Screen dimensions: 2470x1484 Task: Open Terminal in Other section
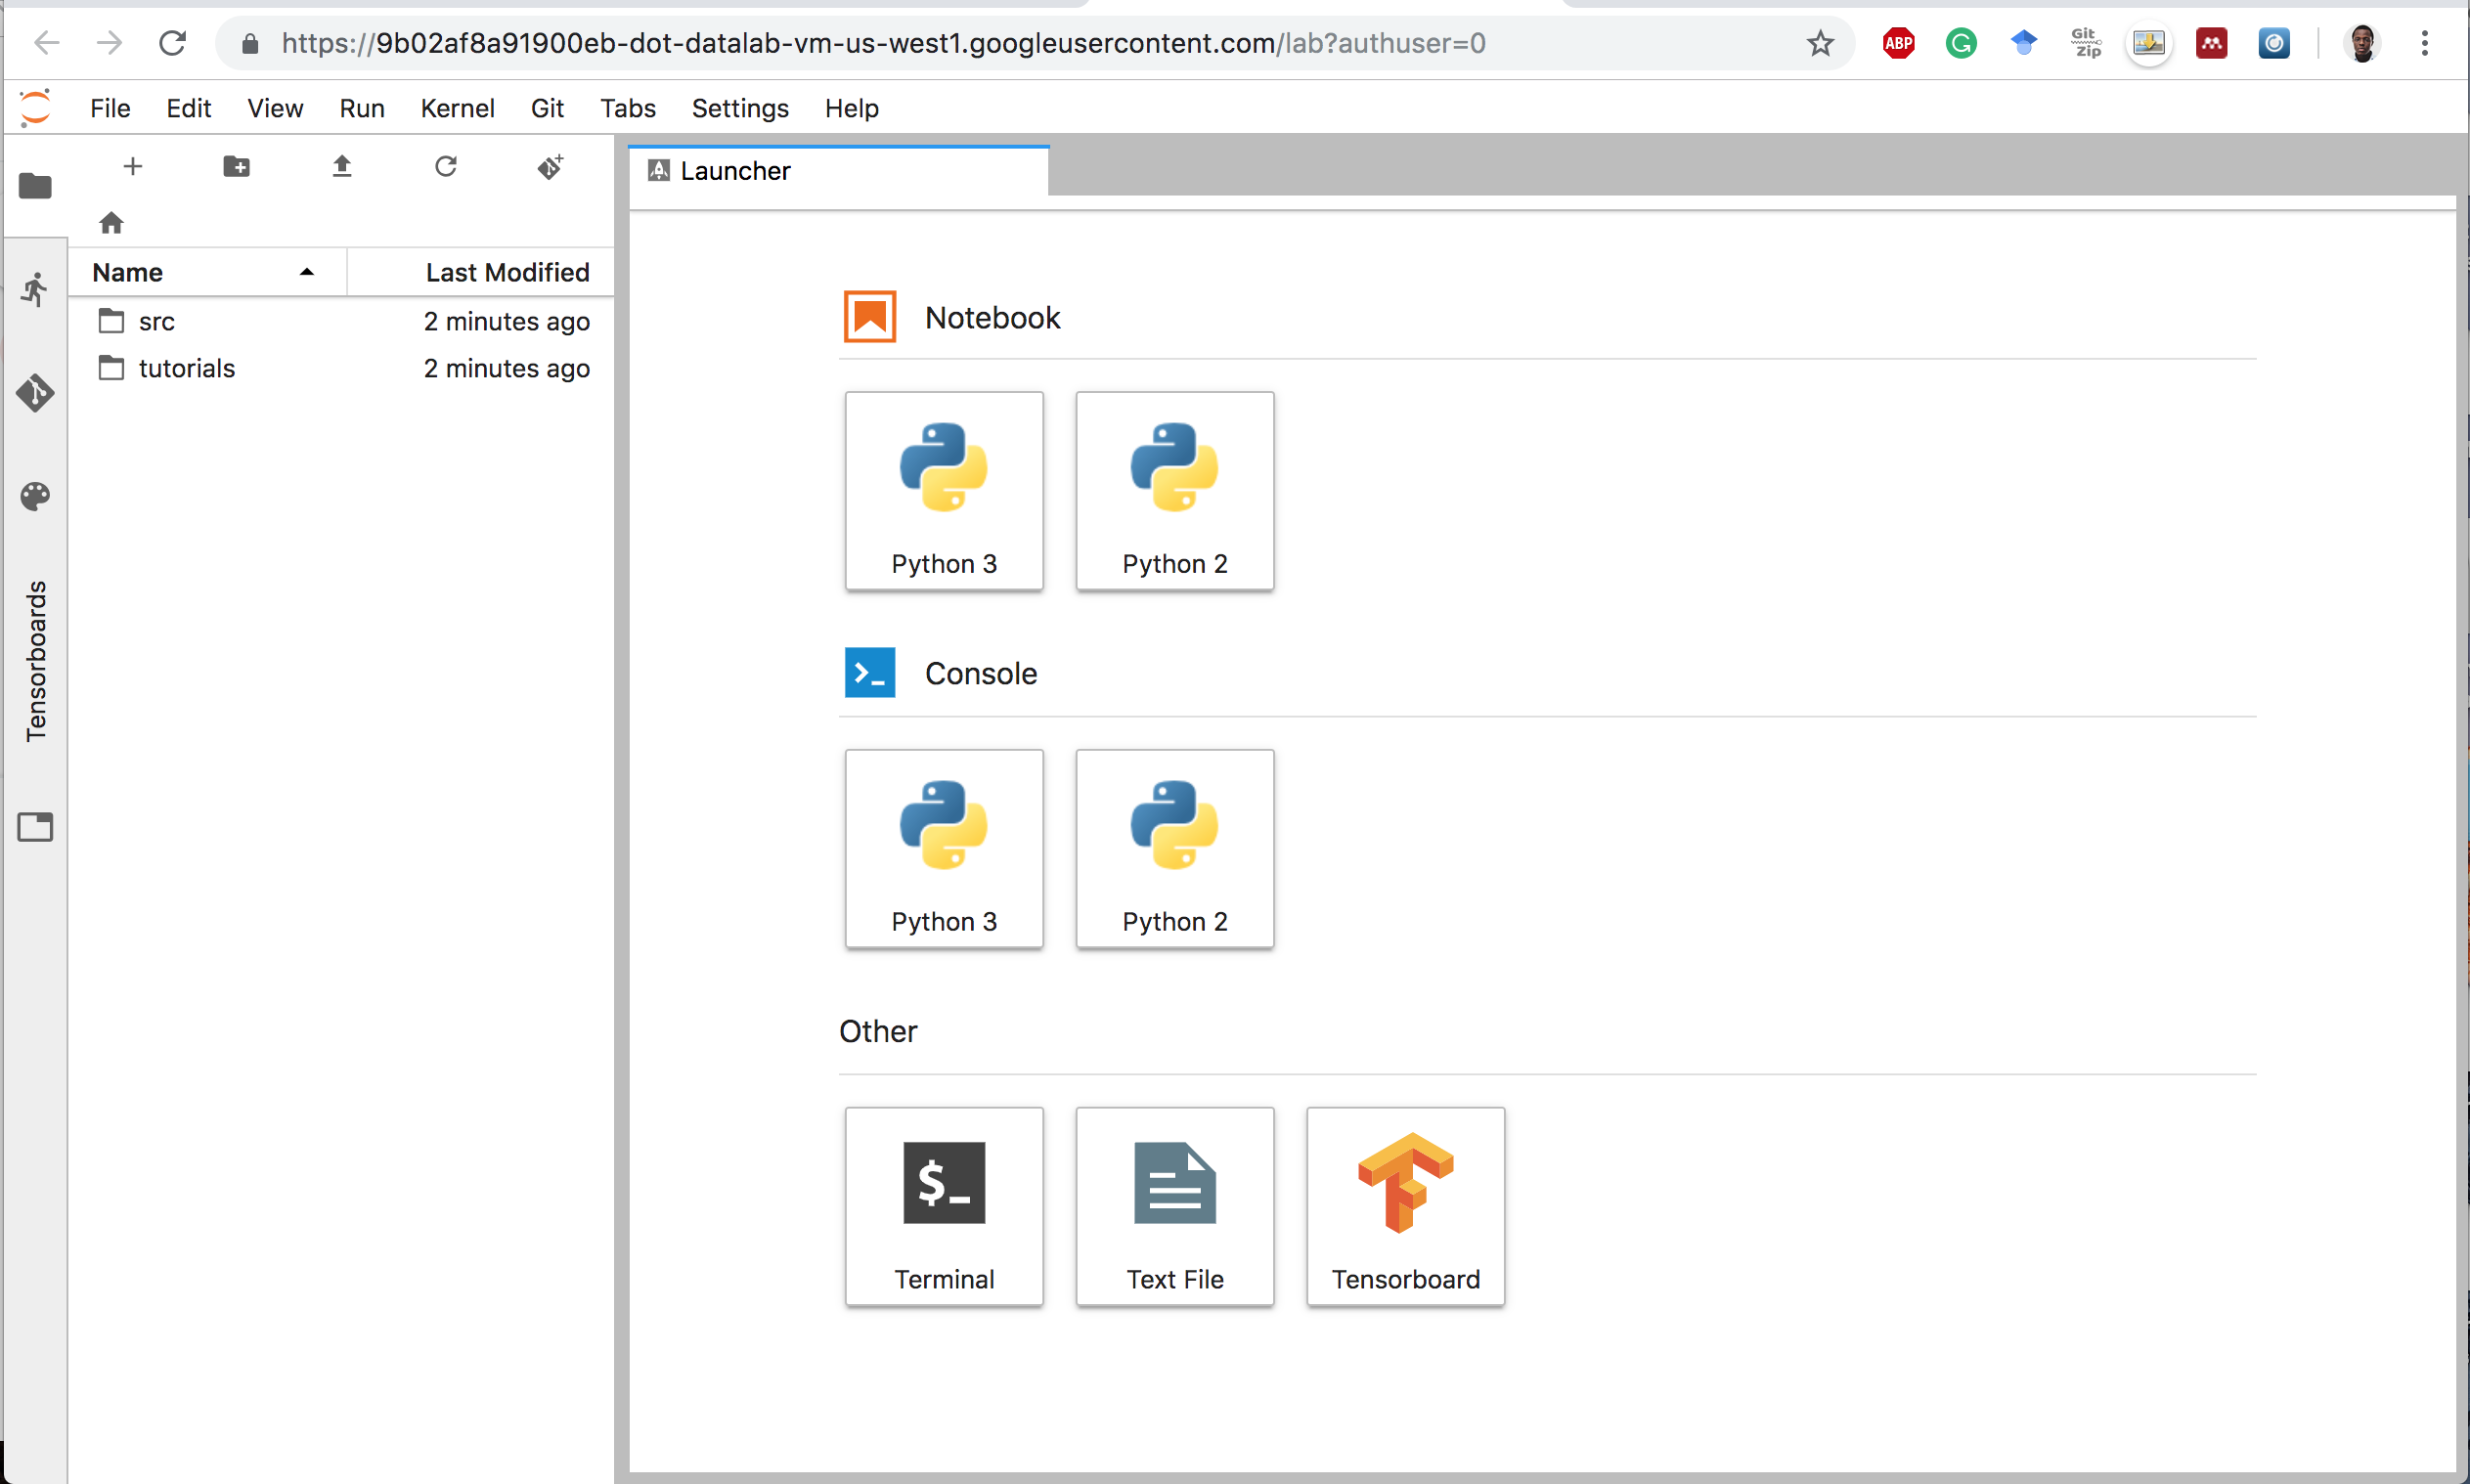point(942,1203)
